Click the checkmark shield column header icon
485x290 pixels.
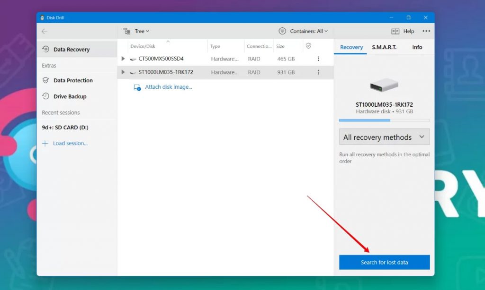309,46
